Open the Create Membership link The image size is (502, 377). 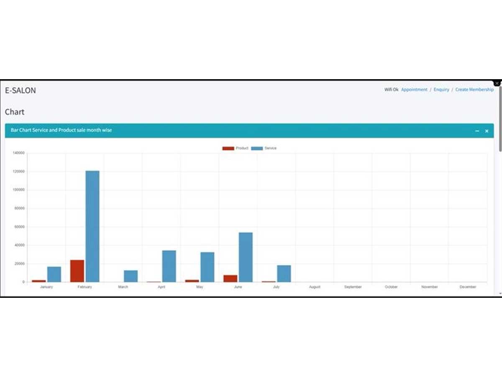pos(474,90)
